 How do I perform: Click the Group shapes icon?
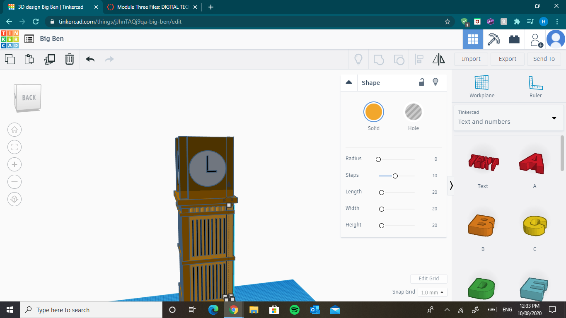pos(379,59)
